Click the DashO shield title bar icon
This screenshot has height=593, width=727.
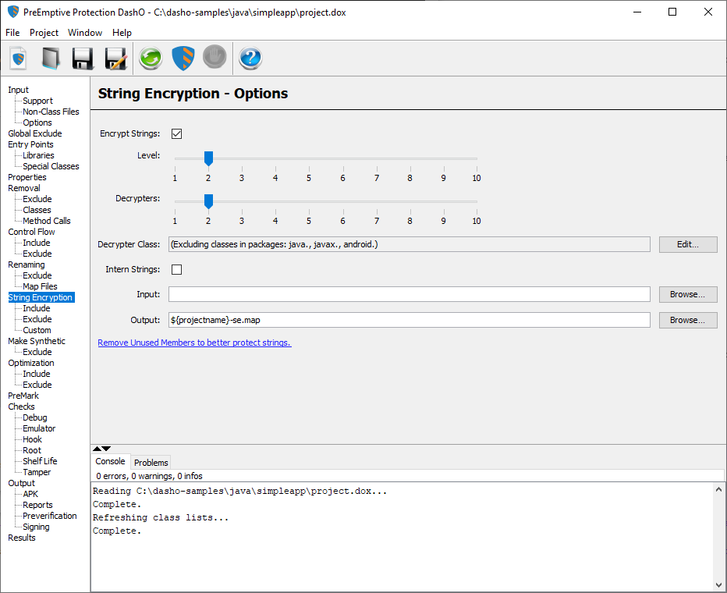click(x=13, y=12)
